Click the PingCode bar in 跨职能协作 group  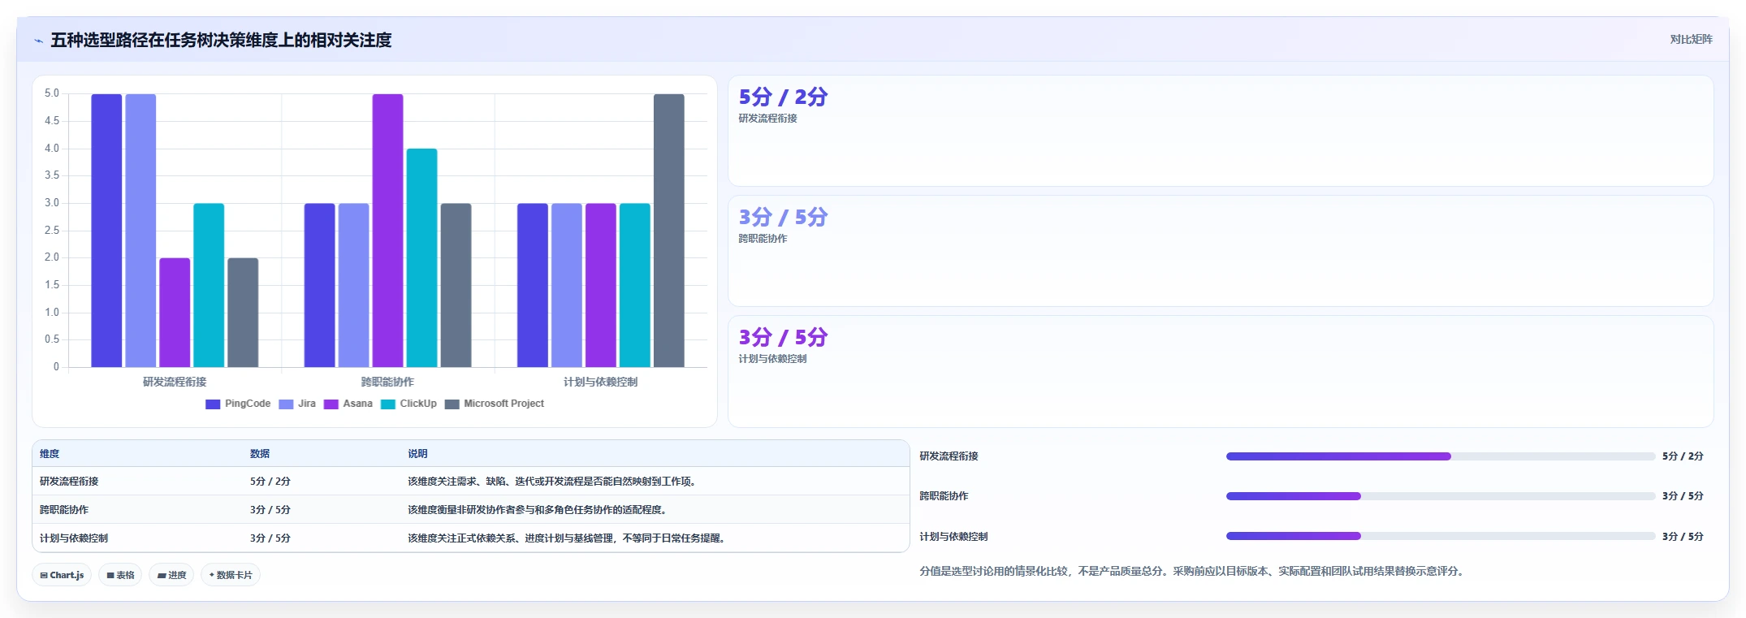[319, 285]
